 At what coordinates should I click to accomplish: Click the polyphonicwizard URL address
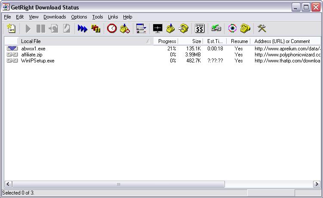288,55
